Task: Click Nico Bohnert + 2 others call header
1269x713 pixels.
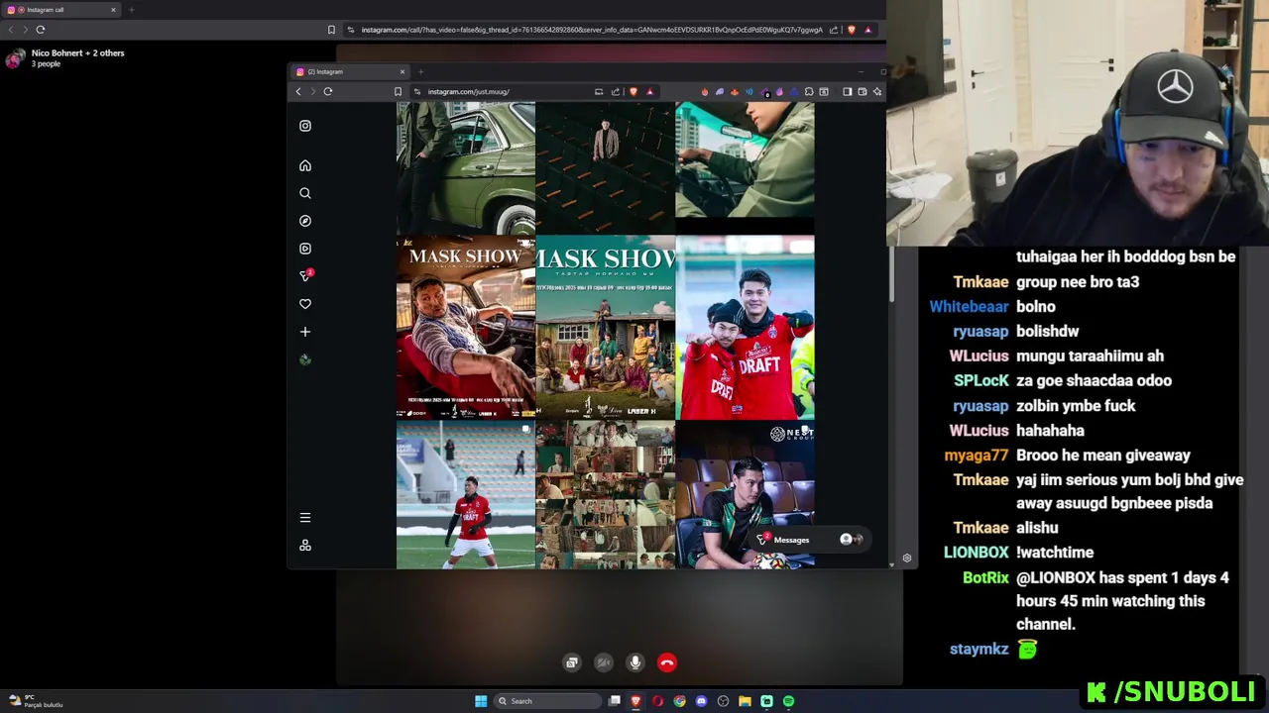Action: (x=65, y=57)
